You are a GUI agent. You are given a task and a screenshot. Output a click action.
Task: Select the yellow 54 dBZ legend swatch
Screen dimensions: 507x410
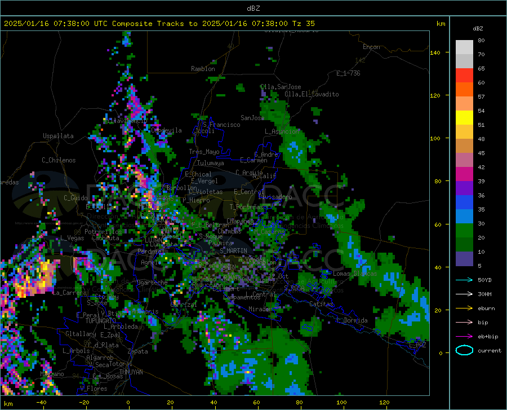(464, 118)
